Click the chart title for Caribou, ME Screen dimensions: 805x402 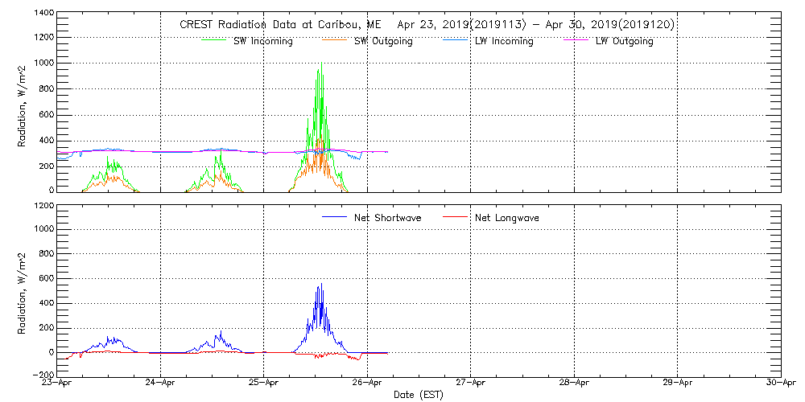[x=427, y=25]
